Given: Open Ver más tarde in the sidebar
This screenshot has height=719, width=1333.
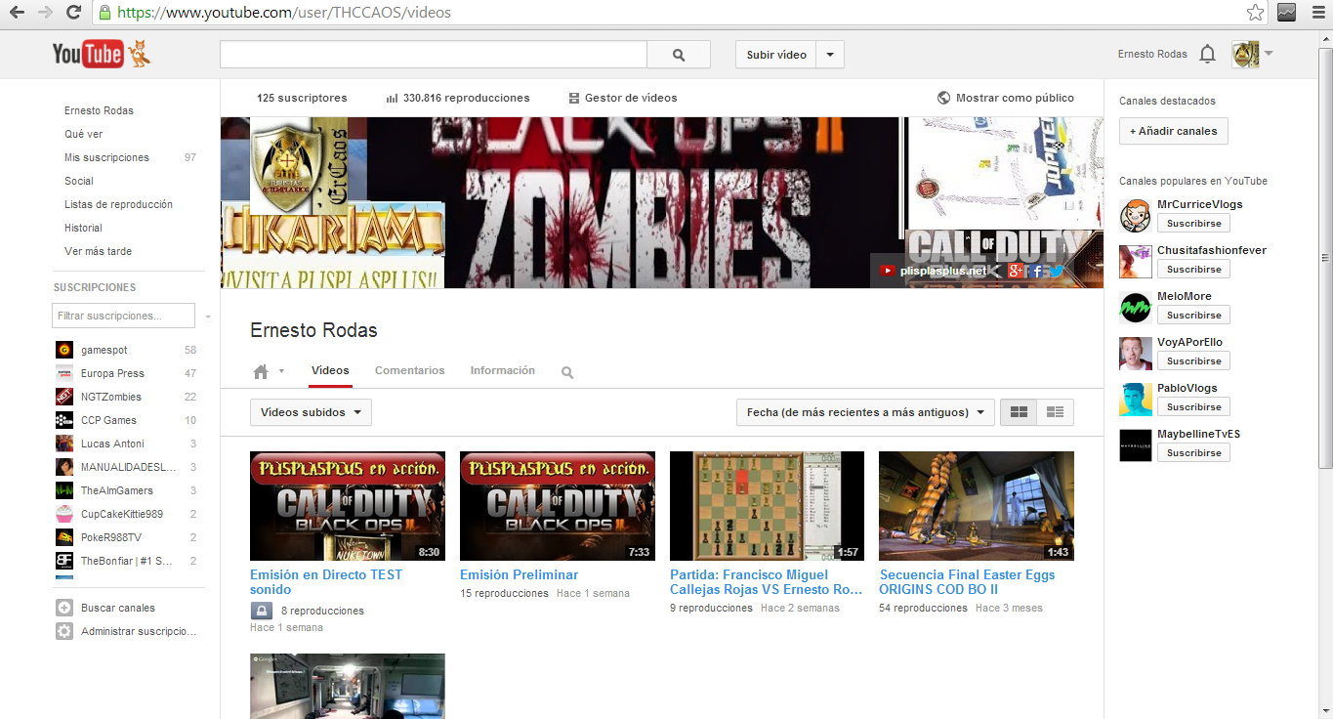Looking at the screenshot, I should [98, 251].
